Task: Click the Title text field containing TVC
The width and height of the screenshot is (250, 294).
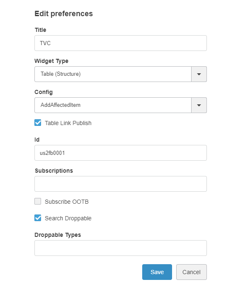Action: pos(120,43)
